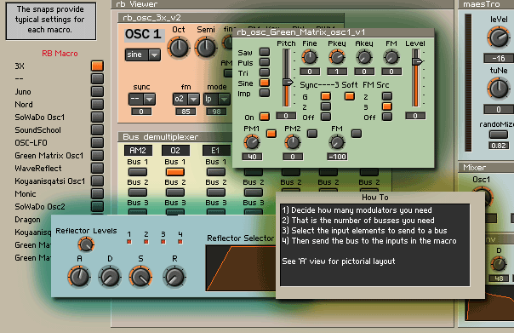Select FM Src 3 button
This screenshot has width=514, height=333.
tap(387, 106)
